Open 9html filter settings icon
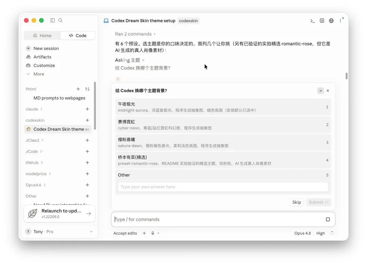Screen dimensions: 367x265 87,89
